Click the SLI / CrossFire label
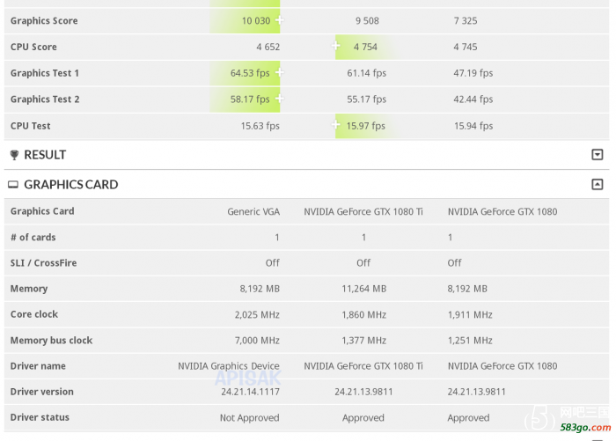 tap(44, 263)
